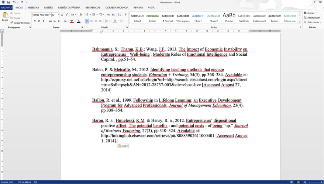Activate the Copiar formato paintbrush
This screenshot has height=184, width=324.
click(x=20, y=23)
